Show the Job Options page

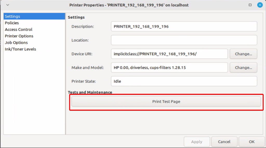[16, 43]
